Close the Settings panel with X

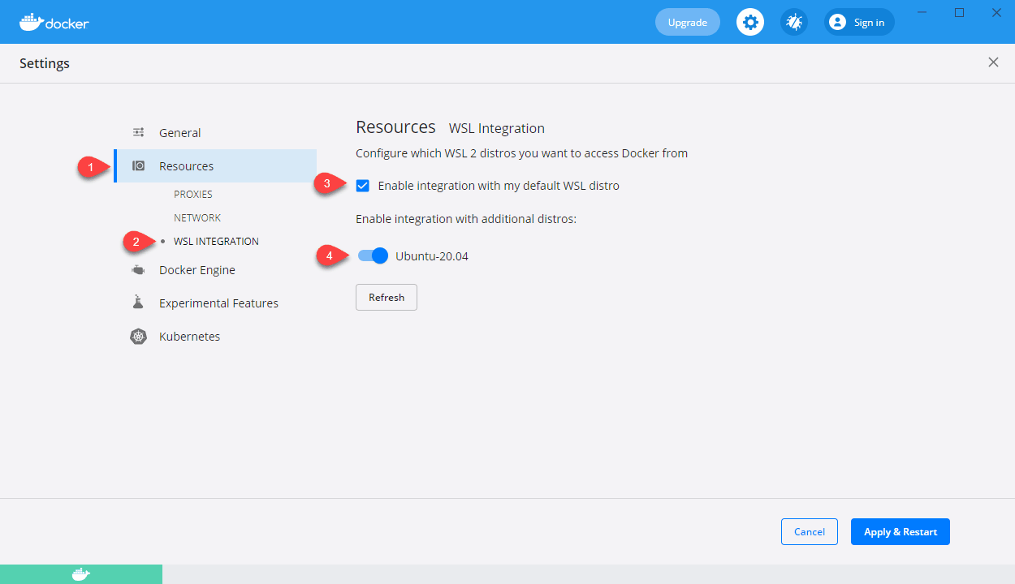(x=993, y=62)
